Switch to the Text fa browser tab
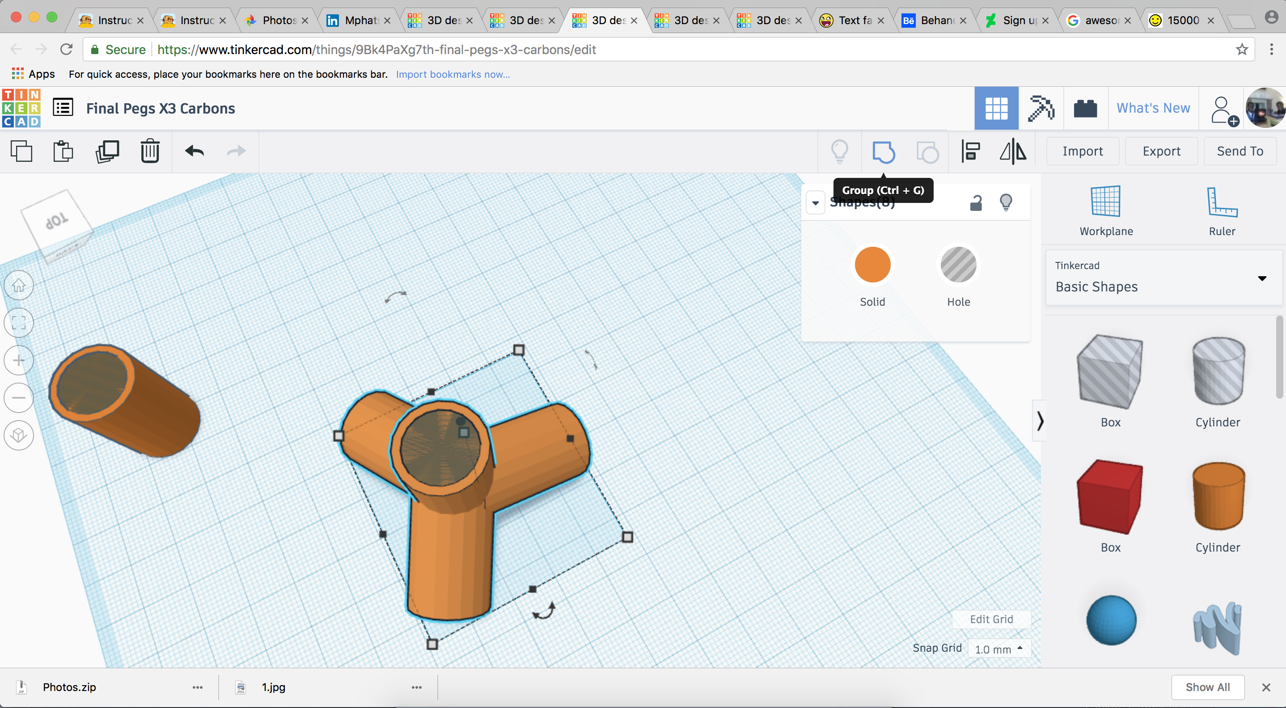Viewport: 1286px width, 708px height. [x=854, y=21]
